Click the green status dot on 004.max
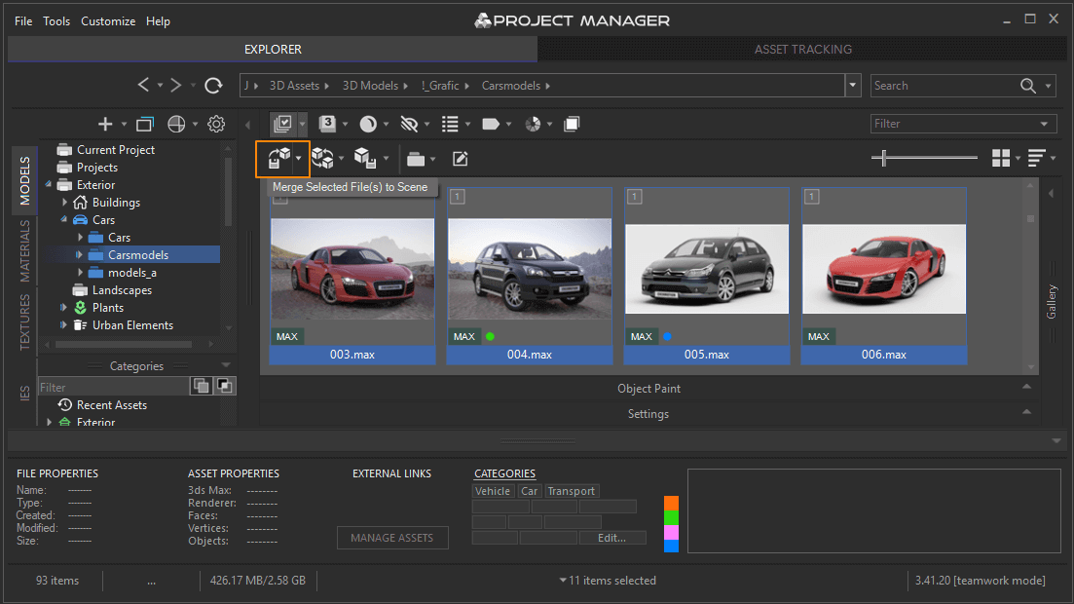The image size is (1074, 604). point(491,336)
